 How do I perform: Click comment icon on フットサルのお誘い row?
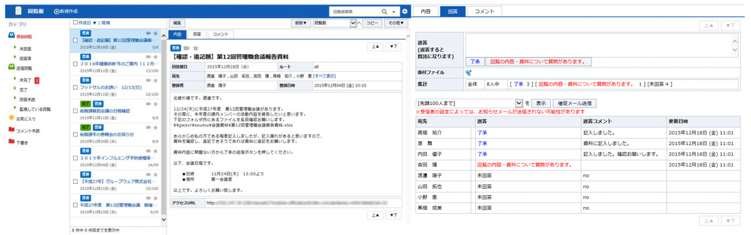pyautogui.click(x=148, y=80)
